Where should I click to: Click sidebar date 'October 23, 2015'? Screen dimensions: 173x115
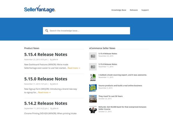(105, 99)
